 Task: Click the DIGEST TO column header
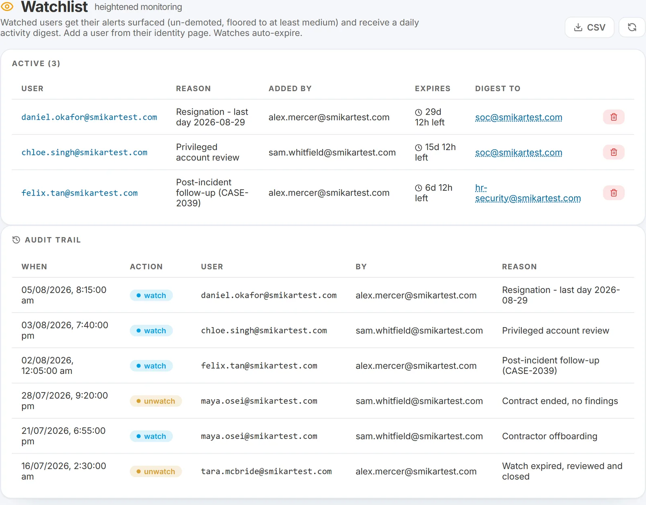[x=498, y=89]
